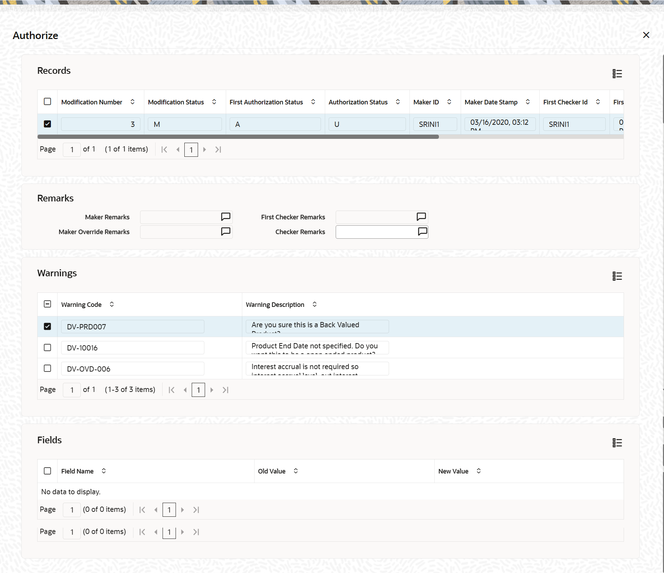Go to first page of Records
The image size is (664, 573).
tap(164, 149)
